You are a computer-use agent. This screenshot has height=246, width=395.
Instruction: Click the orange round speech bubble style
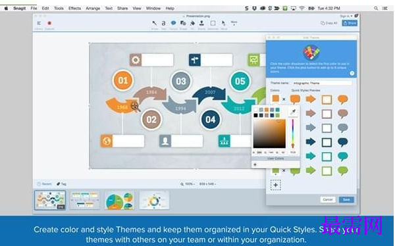pyautogui.click(x=343, y=99)
